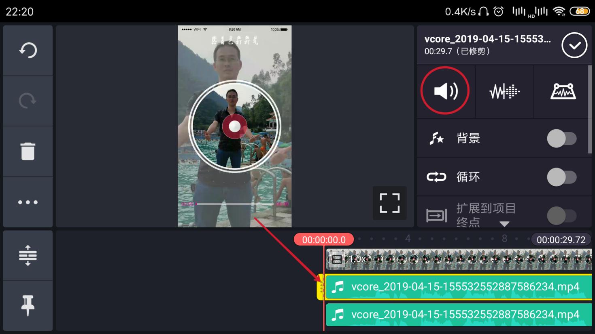Open the volume envelope icon
Screen dimensions: 595x334
pyautogui.click(x=563, y=92)
